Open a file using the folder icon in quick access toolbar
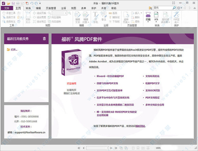 click(8, 3)
